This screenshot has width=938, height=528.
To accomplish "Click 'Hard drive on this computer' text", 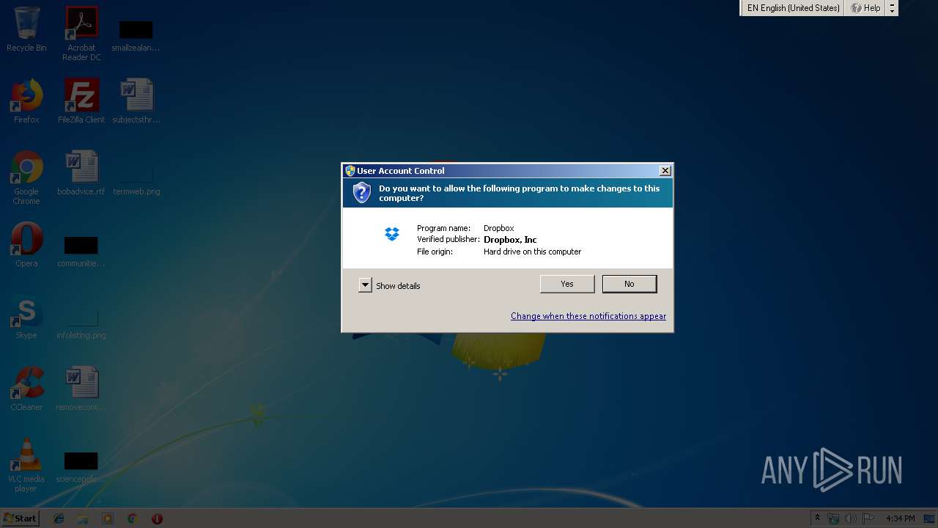I will [532, 252].
